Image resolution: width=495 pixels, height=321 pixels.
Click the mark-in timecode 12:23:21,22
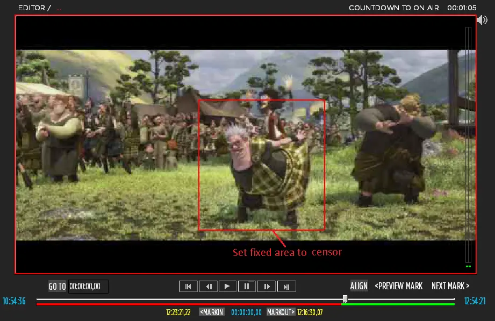(178, 312)
